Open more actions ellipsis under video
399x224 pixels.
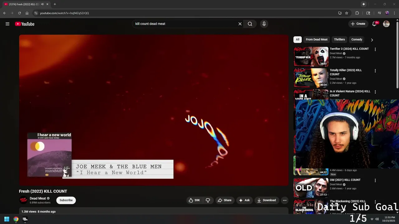[x=285, y=200]
